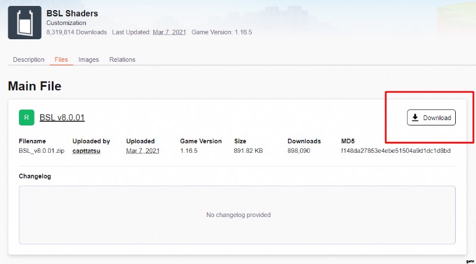Click the 8,319,814 Downloads total in header
The height and width of the screenshot is (264, 476).
click(77, 32)
